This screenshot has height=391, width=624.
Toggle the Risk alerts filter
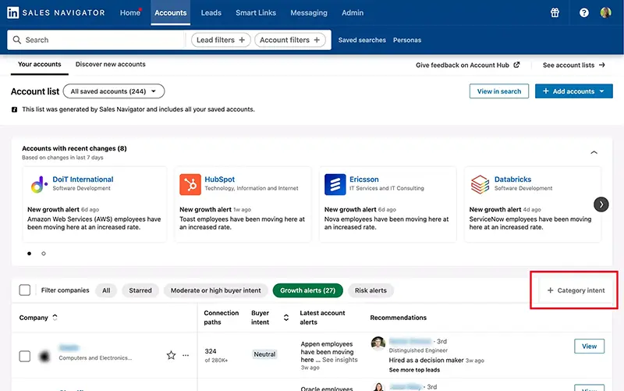(x=370, y=290)
